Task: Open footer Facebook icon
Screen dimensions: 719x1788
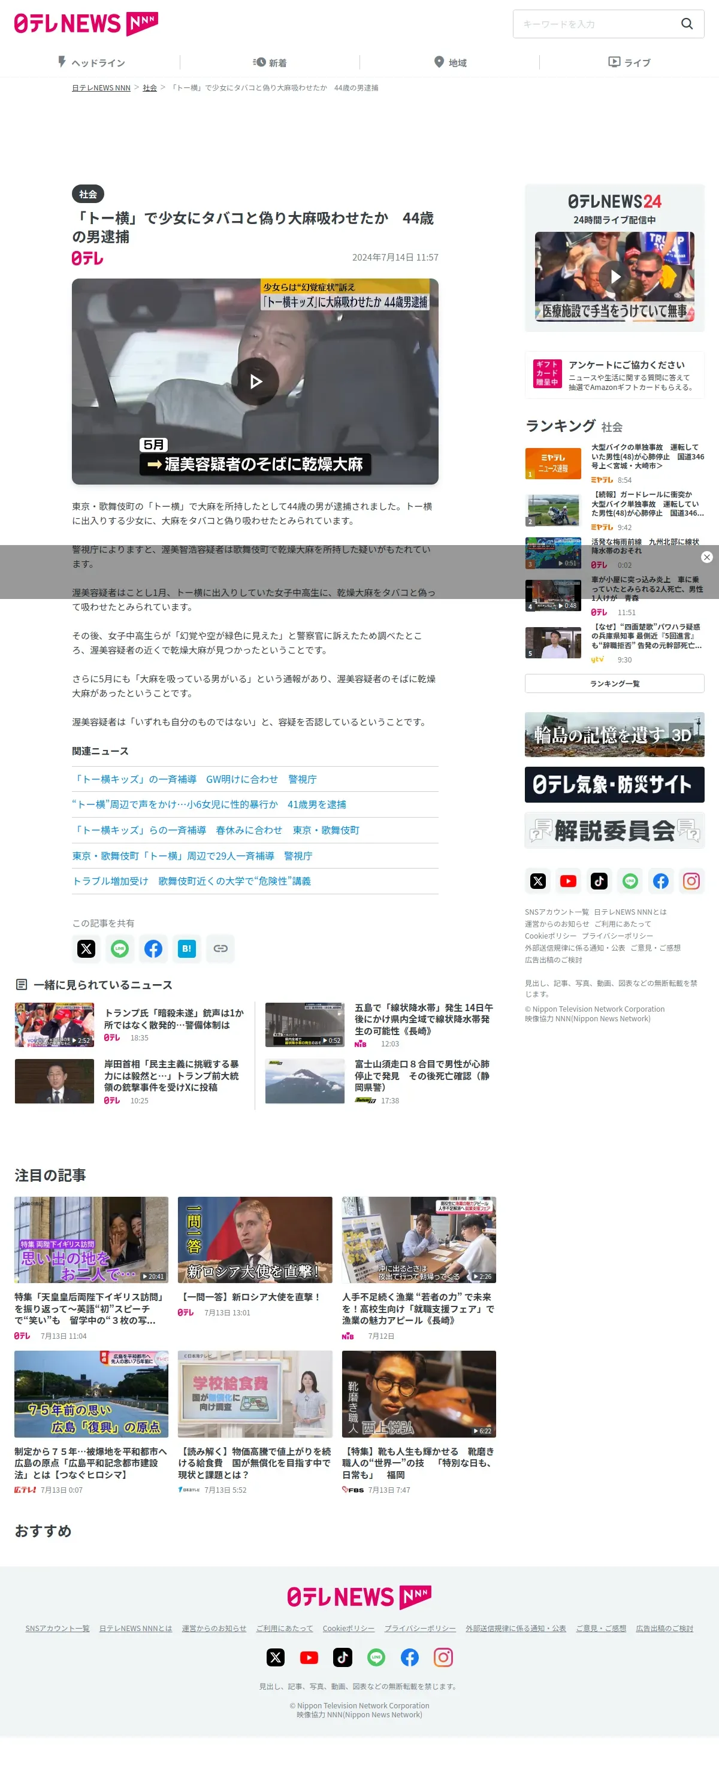Action: click(409, 1657)
